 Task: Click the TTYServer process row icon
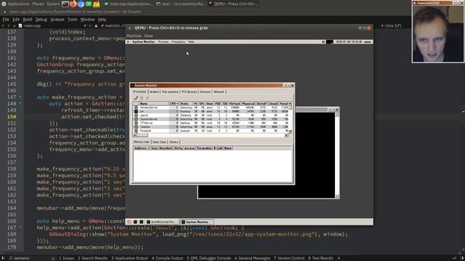click(136, 123)
